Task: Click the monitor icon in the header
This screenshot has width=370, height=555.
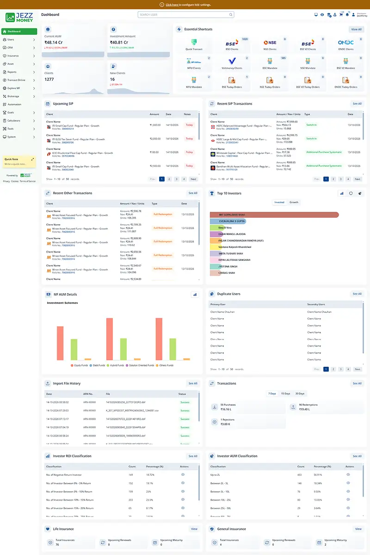Action: coord(316,14)
